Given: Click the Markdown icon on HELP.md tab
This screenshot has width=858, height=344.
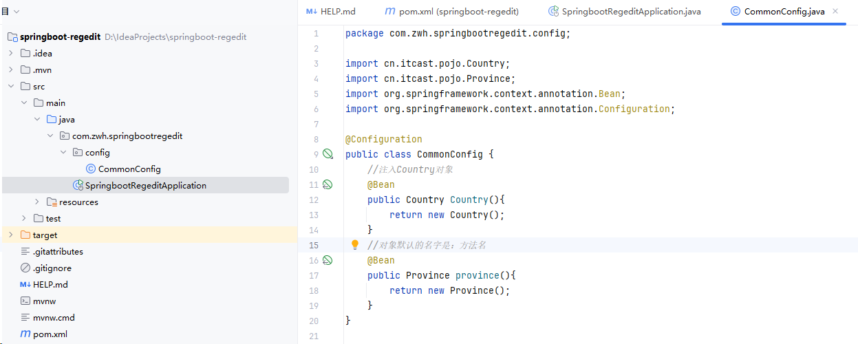Looking at the screenshot, I should point(312,12).
